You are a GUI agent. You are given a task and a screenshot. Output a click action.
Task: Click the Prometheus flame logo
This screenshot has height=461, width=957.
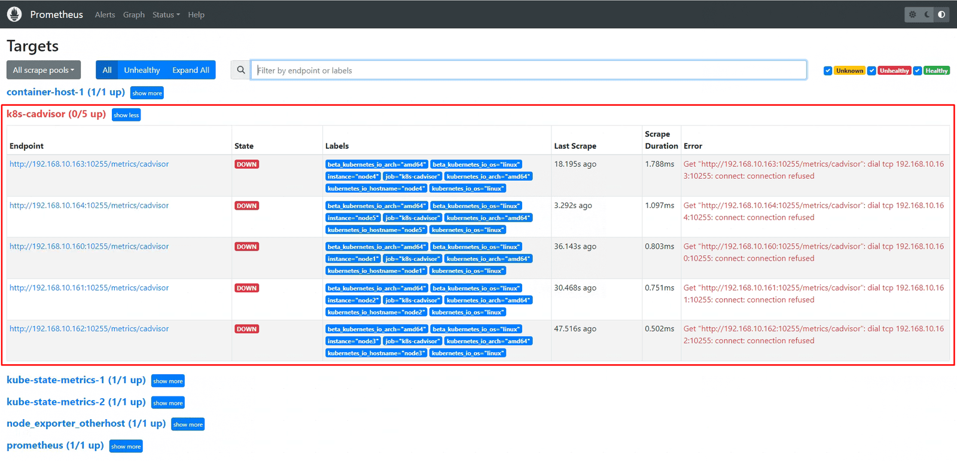pos(14,14)
